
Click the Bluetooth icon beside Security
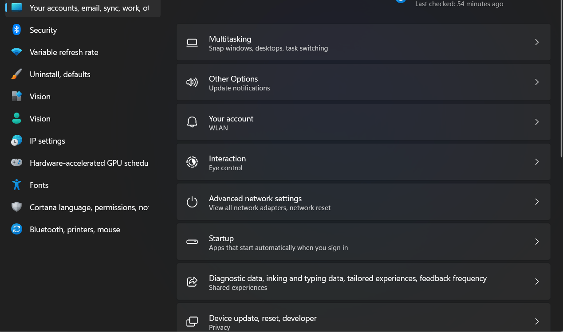coord(16,30)
